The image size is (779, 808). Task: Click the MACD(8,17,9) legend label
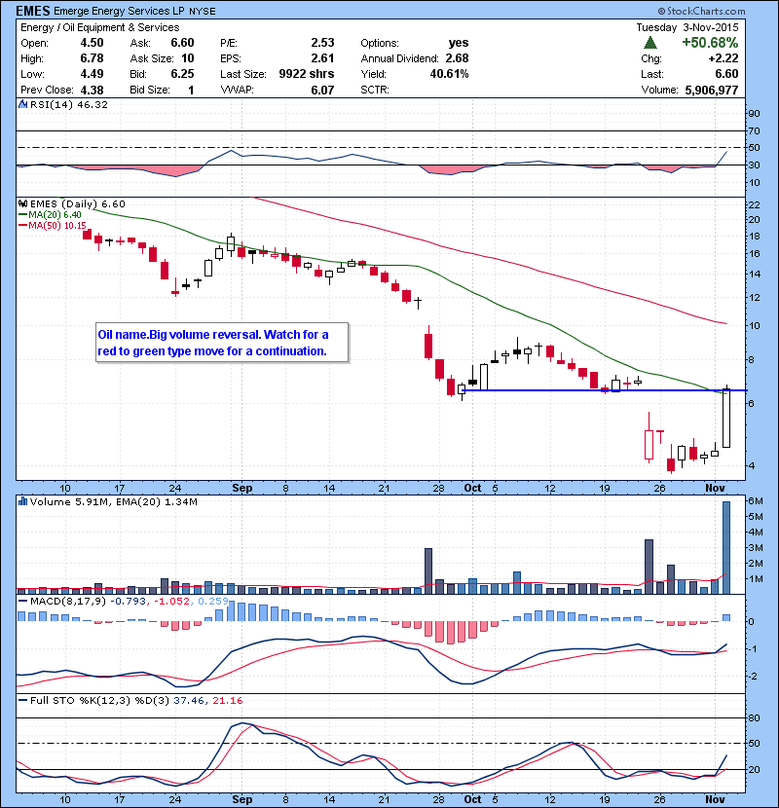[x=69, y=602]
